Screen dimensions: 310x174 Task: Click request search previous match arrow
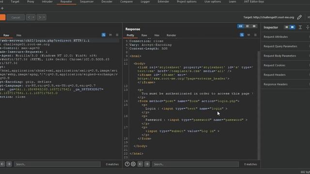(x=2, y=164)
